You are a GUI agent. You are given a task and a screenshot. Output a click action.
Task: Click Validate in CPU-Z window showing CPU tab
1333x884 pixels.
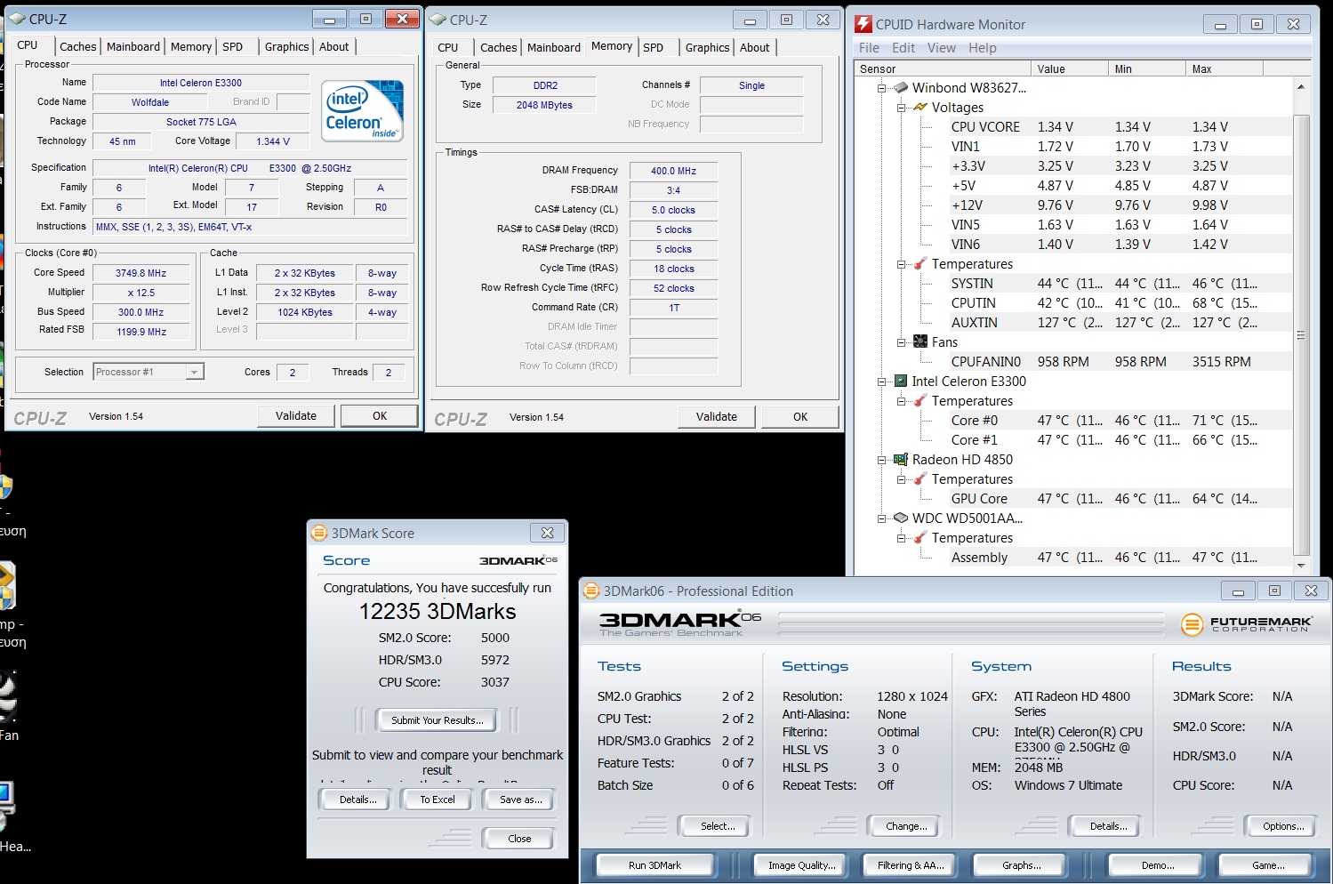296,415
